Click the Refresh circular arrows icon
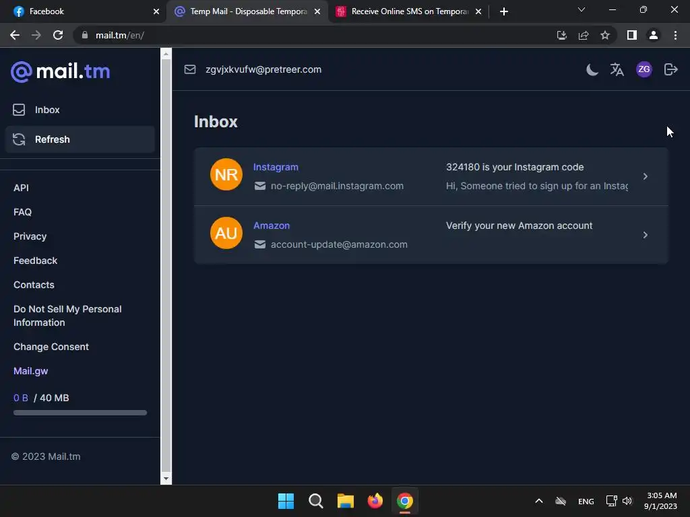The image size is (690, 517). click(19, 139)
